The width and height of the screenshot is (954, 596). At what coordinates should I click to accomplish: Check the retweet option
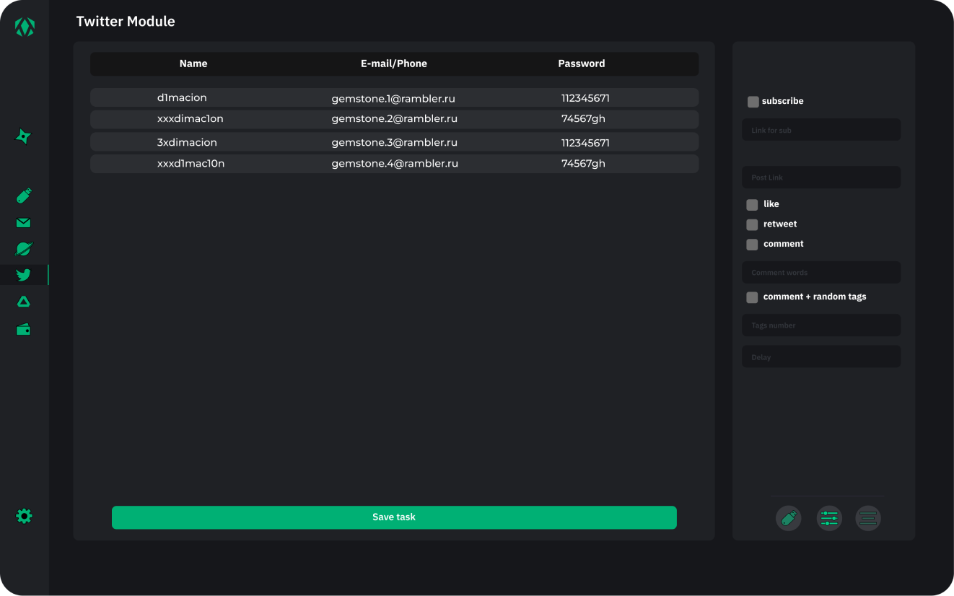pyautogui.click(x=752, y=224)
